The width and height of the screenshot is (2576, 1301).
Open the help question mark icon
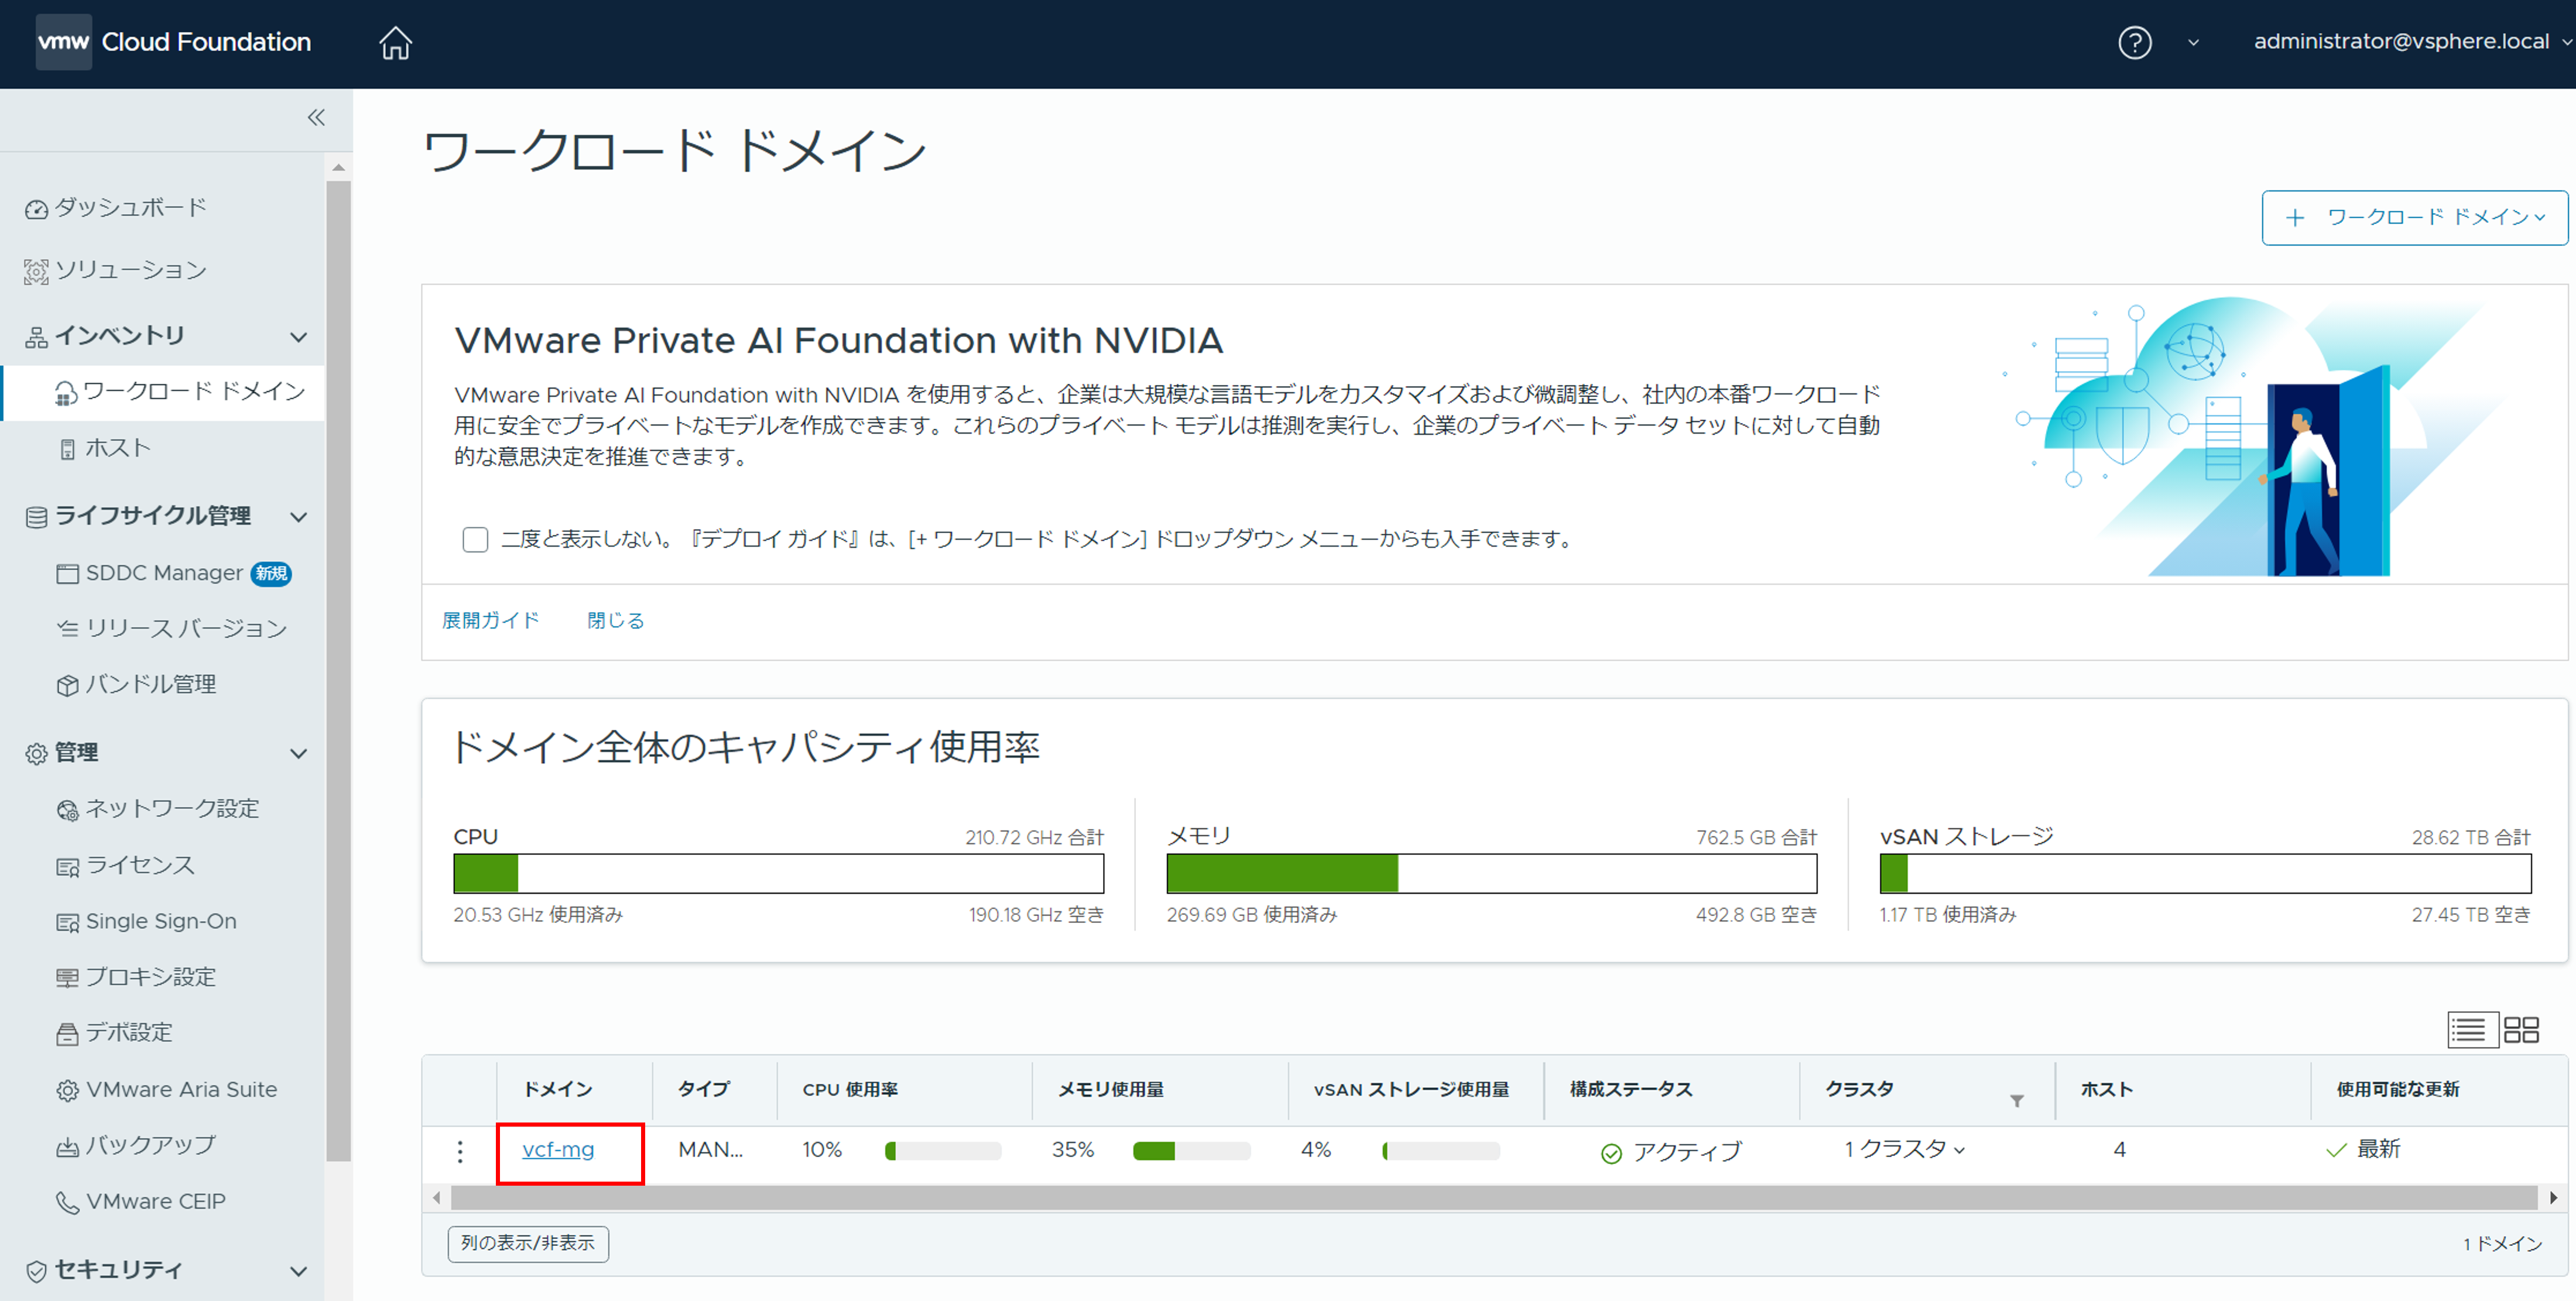pyautogui.click(x=2134, y=43)
